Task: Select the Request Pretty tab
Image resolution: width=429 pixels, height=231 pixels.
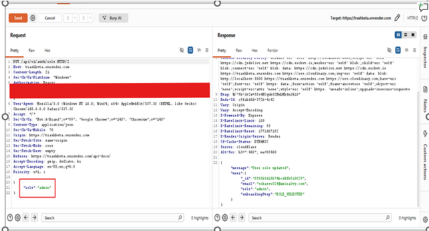Action: [15, 51]
